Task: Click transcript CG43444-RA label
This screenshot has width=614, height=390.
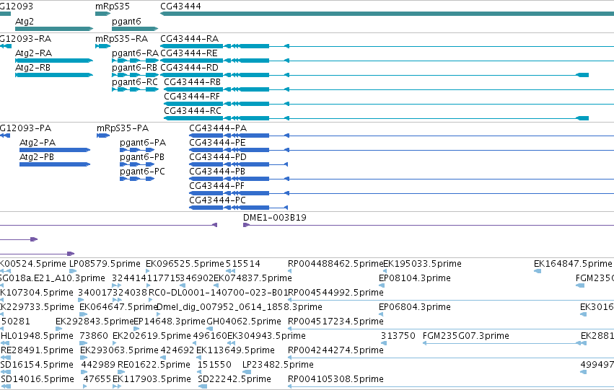Action: coord(190,39)
